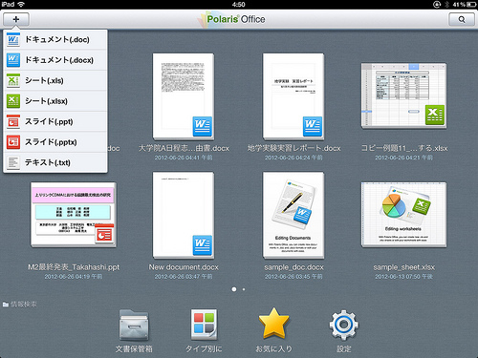Click file name New document.docx
This screenshot has height=358, width=478.
pyautogui.click(x=184, y=267)
